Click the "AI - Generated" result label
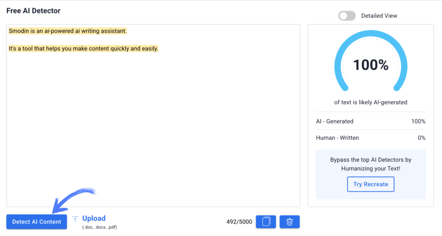442x236 pixels. pyautogui.click(x=335, y=121)
